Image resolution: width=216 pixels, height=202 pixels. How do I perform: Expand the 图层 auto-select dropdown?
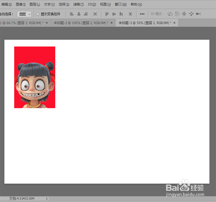pyautogui.click(x=24, y=14)
